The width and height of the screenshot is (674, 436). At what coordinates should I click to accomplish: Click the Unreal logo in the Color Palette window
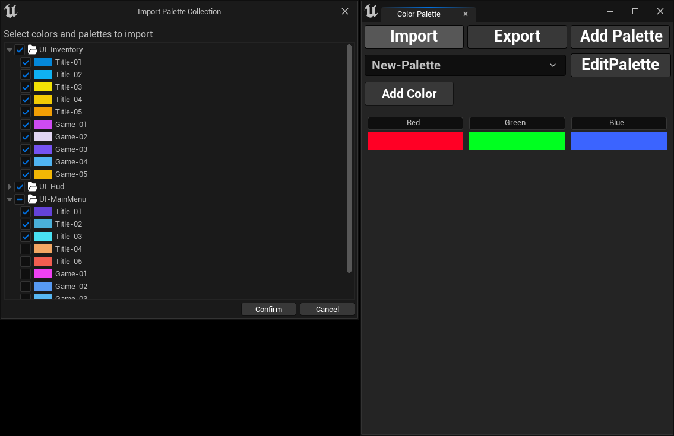coord(371,12)
